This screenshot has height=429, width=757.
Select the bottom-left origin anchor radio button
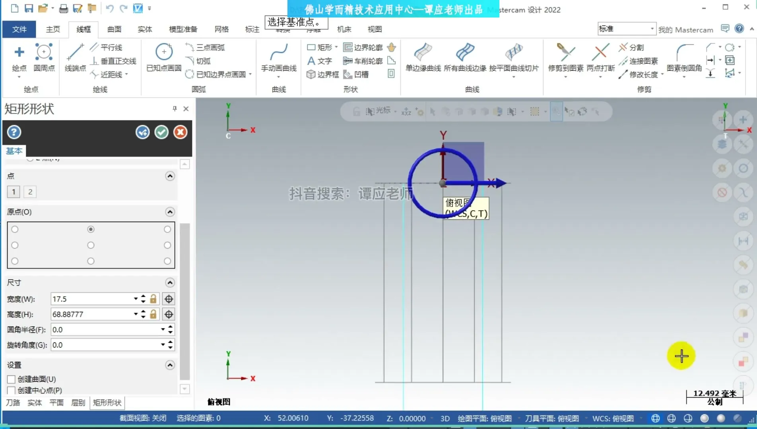[15, 261]
